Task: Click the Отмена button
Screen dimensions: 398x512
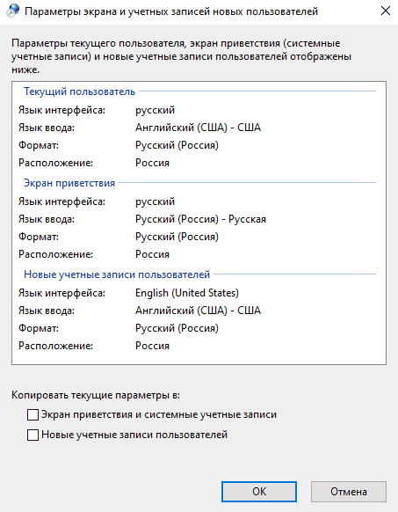Action: 349,492
